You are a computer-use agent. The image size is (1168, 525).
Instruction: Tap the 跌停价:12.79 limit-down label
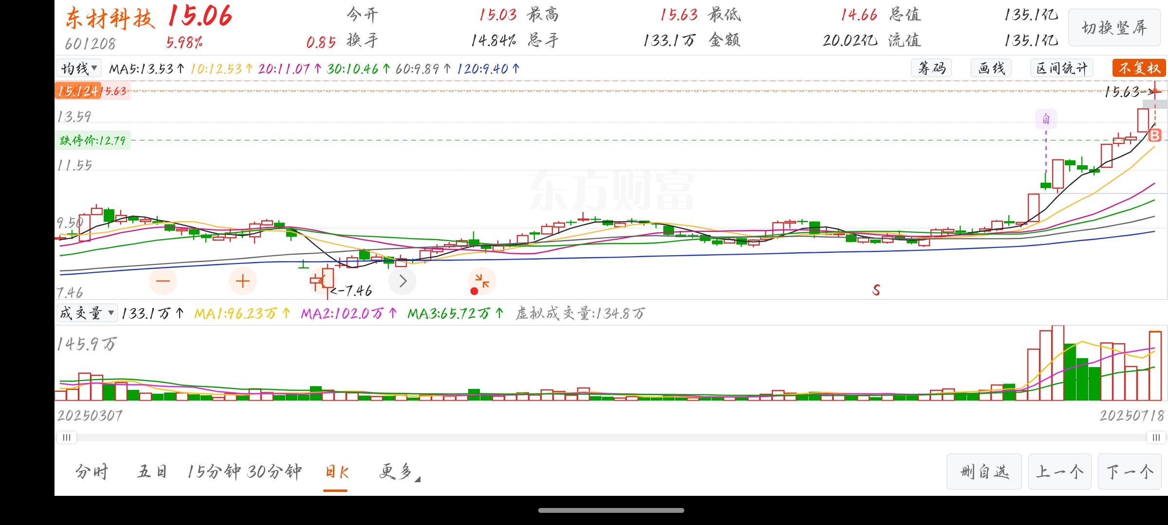click(92, 140)
